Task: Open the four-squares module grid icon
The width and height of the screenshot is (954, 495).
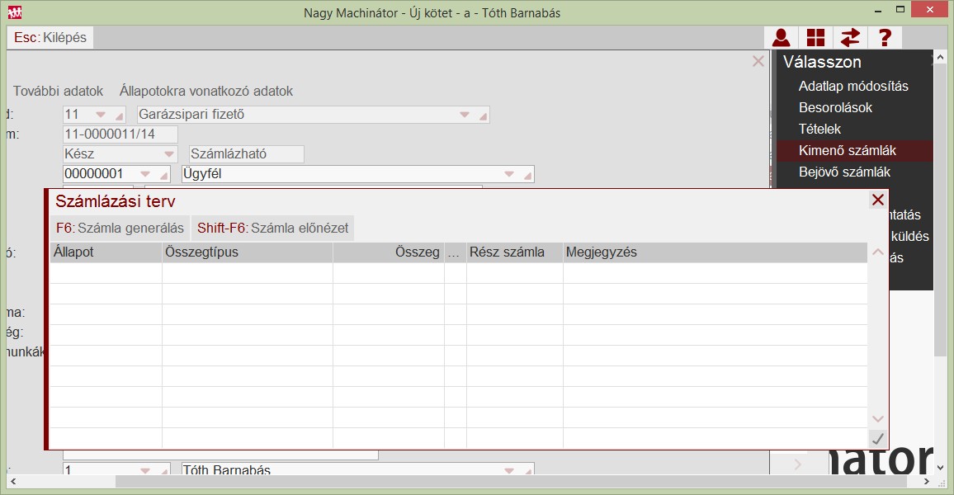Action: tap(815, 38)
